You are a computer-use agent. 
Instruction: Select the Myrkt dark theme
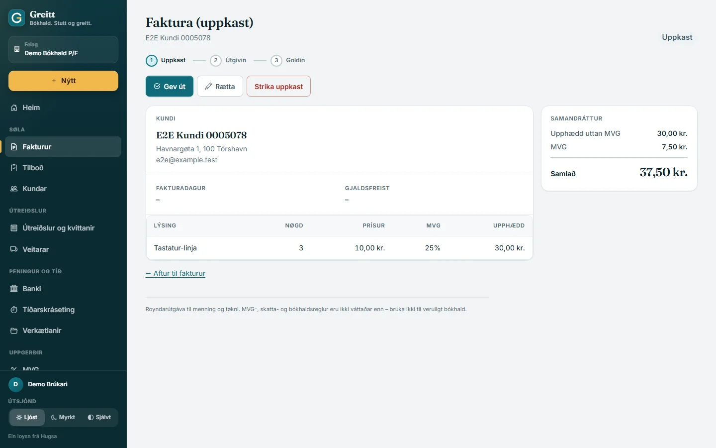coord(63,417)
